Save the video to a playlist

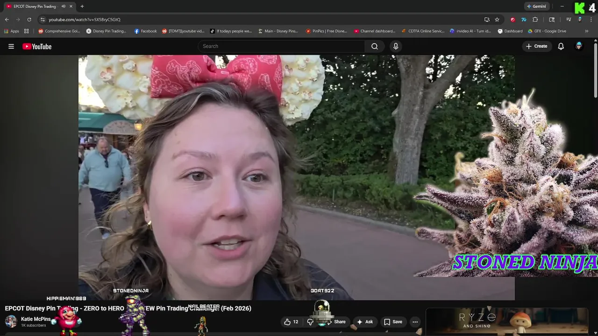coord(393,322)
